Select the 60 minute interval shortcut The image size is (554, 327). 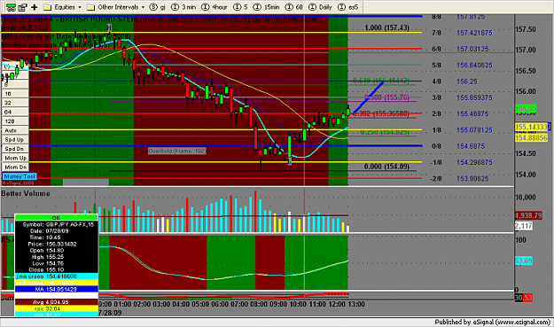(294, 7)
